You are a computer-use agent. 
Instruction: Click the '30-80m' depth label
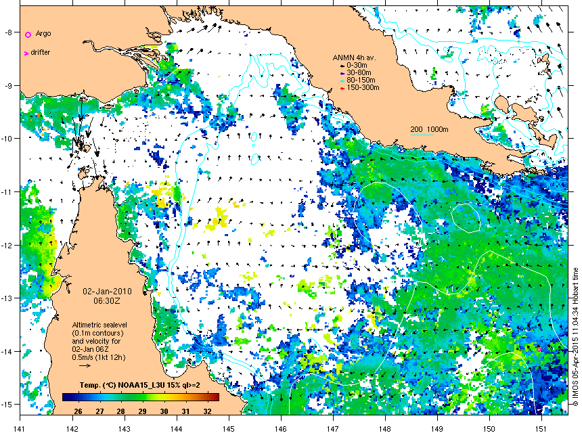point(359,72)
